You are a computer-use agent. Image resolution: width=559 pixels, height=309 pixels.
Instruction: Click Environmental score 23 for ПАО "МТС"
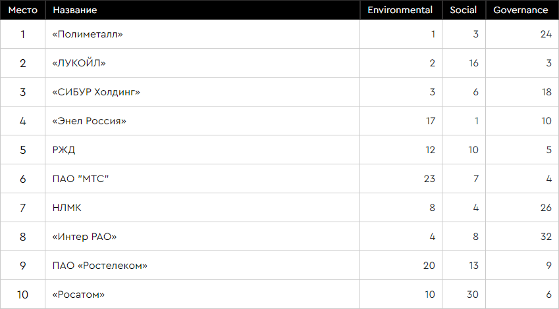click(429, 179)
